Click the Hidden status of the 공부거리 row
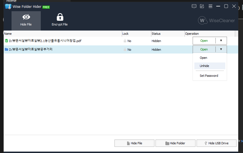243x153 pixels. click(x=156, y=50)
